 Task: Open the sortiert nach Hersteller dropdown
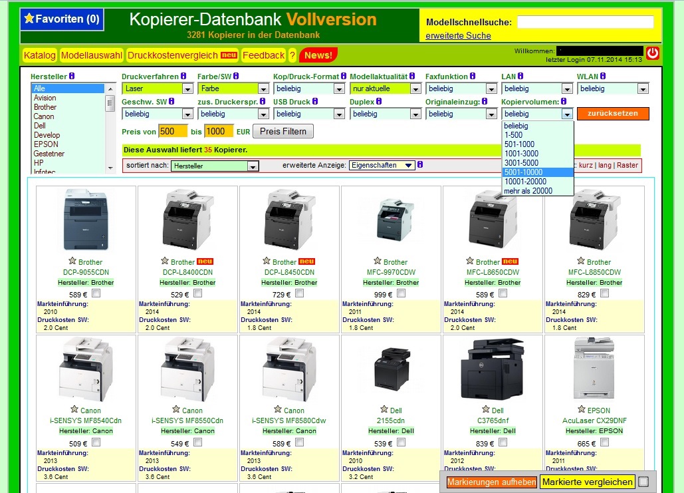215,166
